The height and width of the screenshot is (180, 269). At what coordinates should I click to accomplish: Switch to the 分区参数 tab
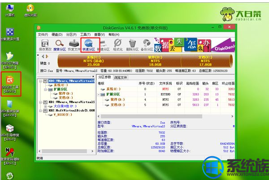coord(104,77)
